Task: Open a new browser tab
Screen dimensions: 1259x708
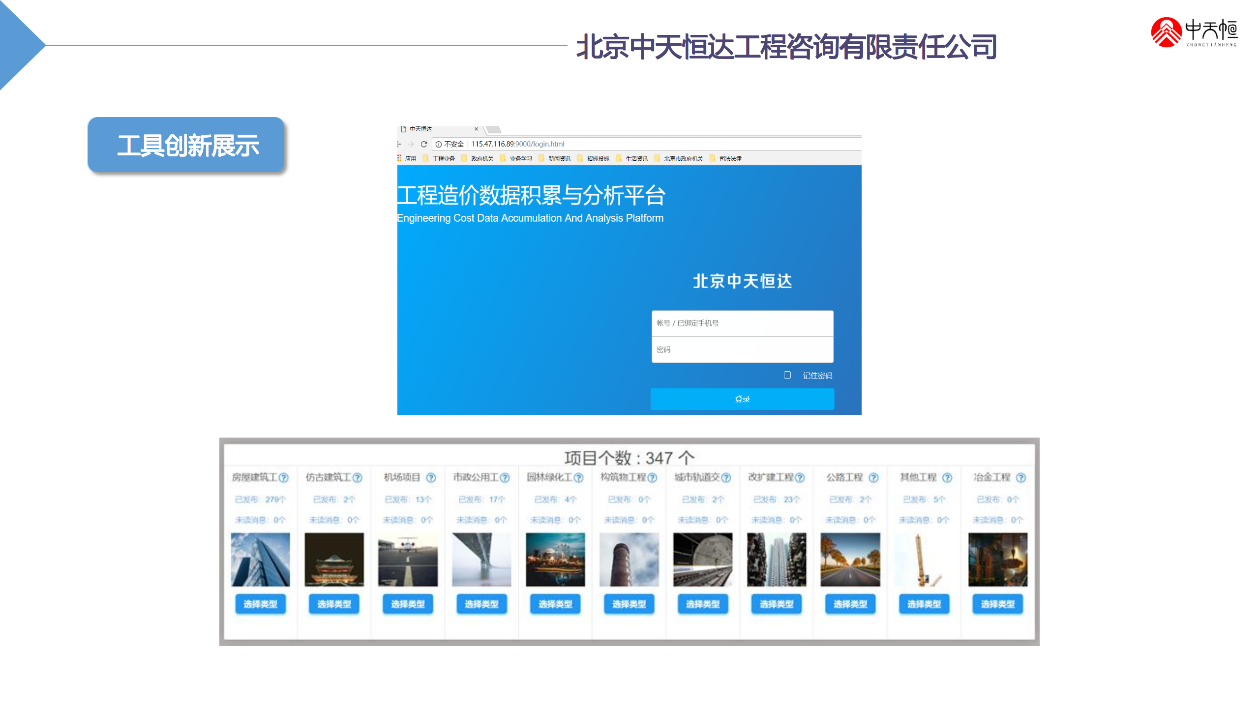Action: [493, 129]
